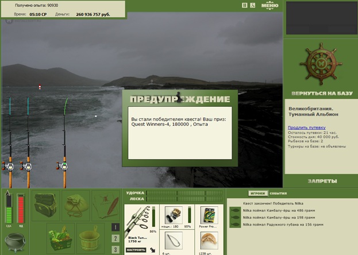
Task: Click the wooden bucket icon
Action: tap(90, 237)
